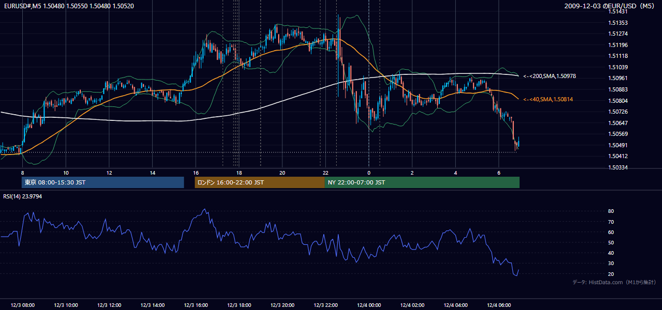Click the 12/3 16:00 bottom time label

click(x=196, y=305)
